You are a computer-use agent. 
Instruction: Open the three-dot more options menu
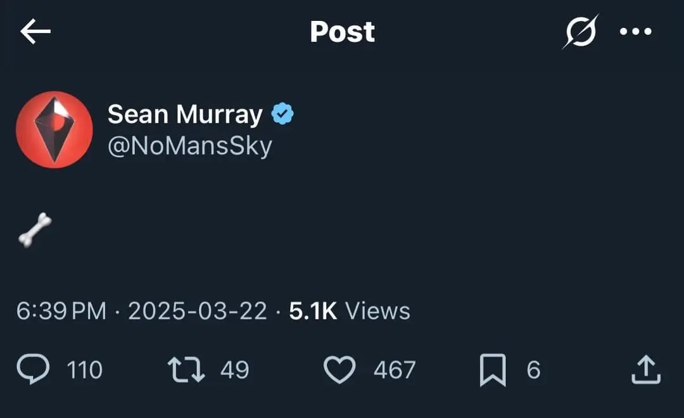coord(635,32)
